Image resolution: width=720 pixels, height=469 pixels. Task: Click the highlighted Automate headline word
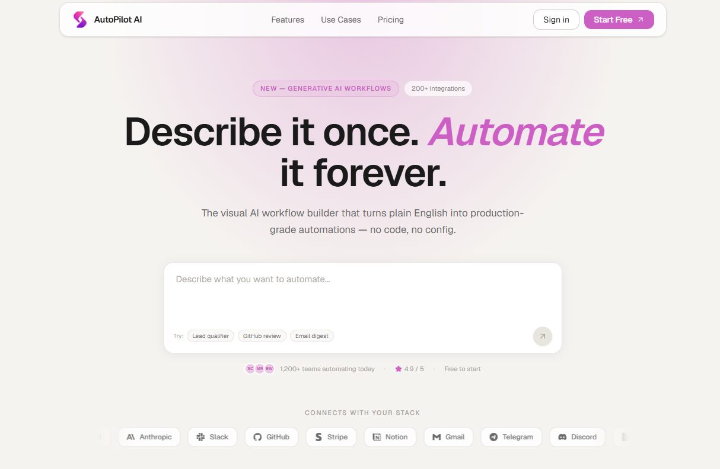(516, 132)
